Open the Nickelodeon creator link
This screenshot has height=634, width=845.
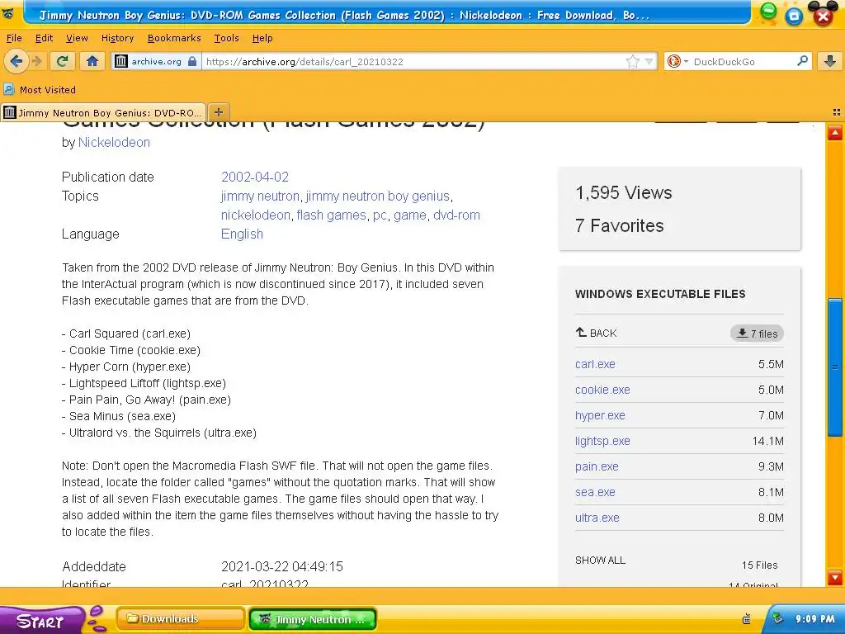click(x=114, y=142)
